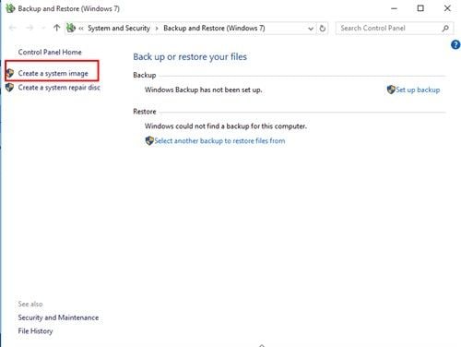461x347 pixels.
Task: Click the shield icon next to Set up backup
Action: click(x=391, y=90)
